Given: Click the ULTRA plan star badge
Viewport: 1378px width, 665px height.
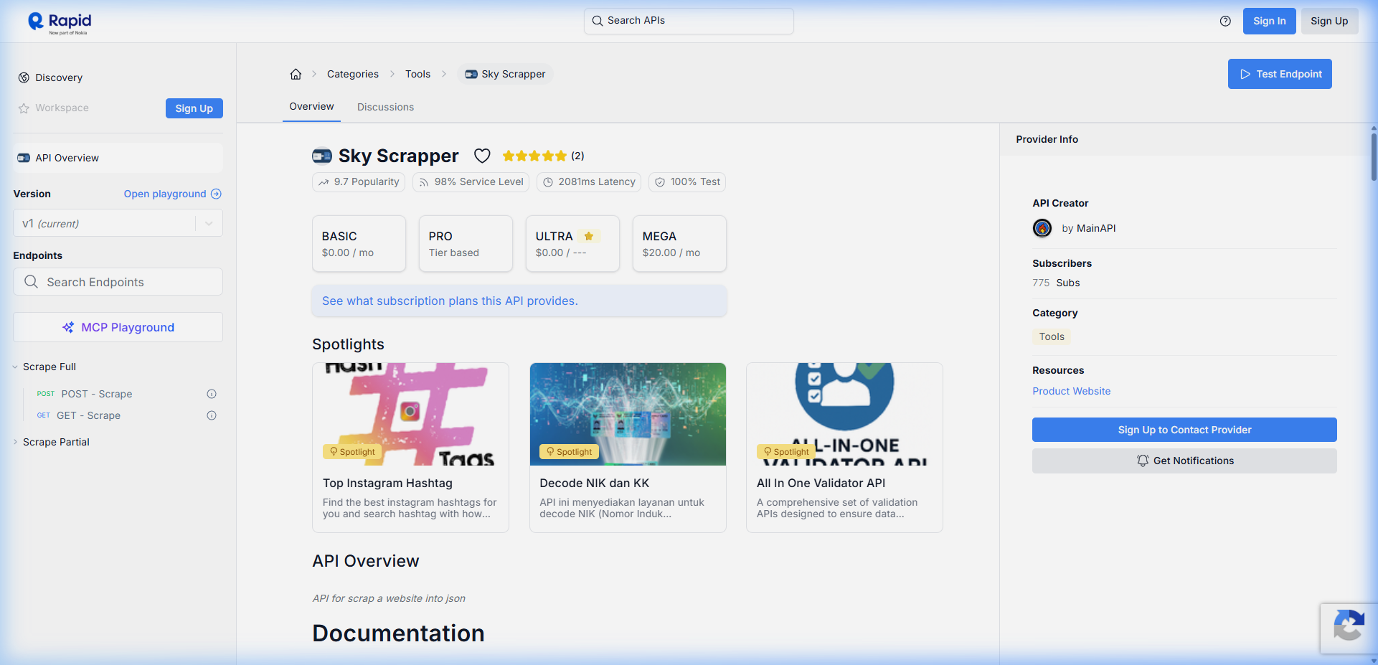Looking at the screenshot, I should pos(588,236).
